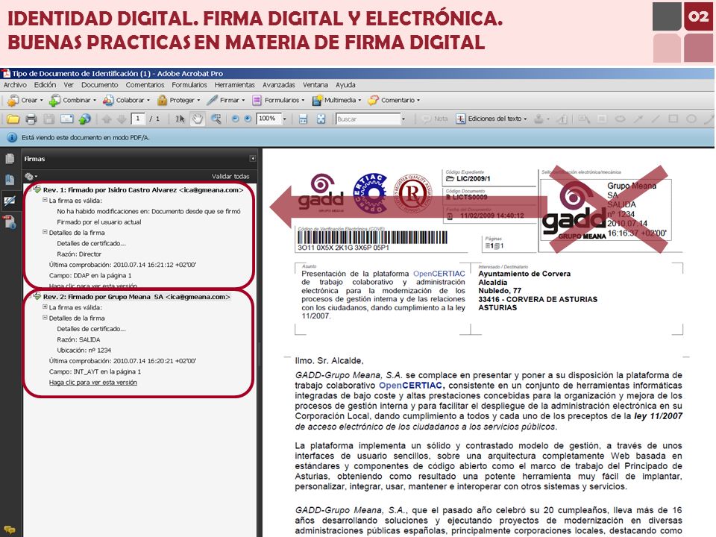Click the Buscar search field
This screenshot has height=537, width=716.
pyautogui.click(x=368, y=119)
